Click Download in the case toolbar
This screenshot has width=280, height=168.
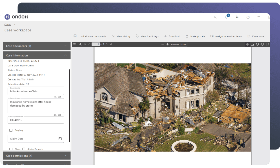pyautogui.click(x=172, y=36)
